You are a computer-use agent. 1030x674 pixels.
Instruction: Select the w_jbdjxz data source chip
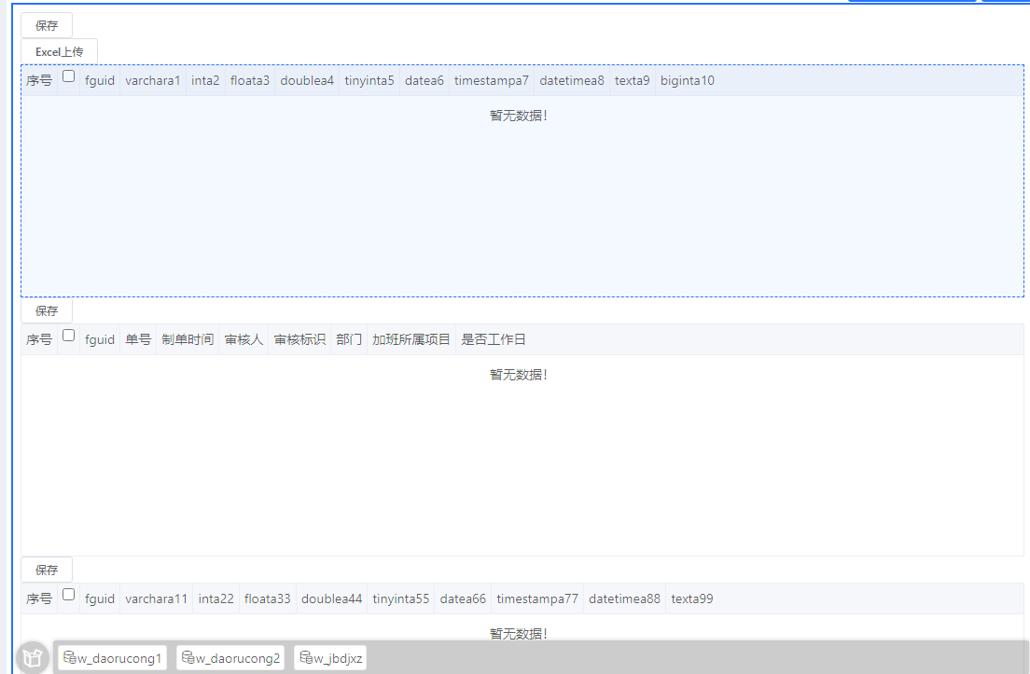click(330, 658)
